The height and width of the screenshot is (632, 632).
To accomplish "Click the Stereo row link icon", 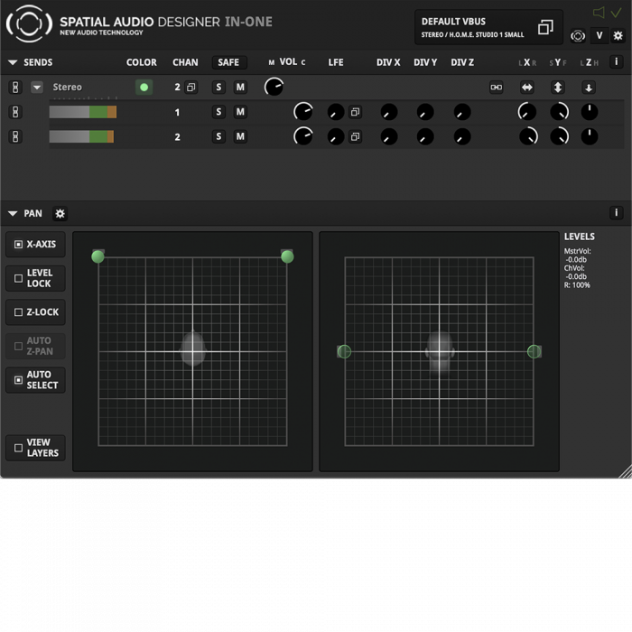I will 15,87.
